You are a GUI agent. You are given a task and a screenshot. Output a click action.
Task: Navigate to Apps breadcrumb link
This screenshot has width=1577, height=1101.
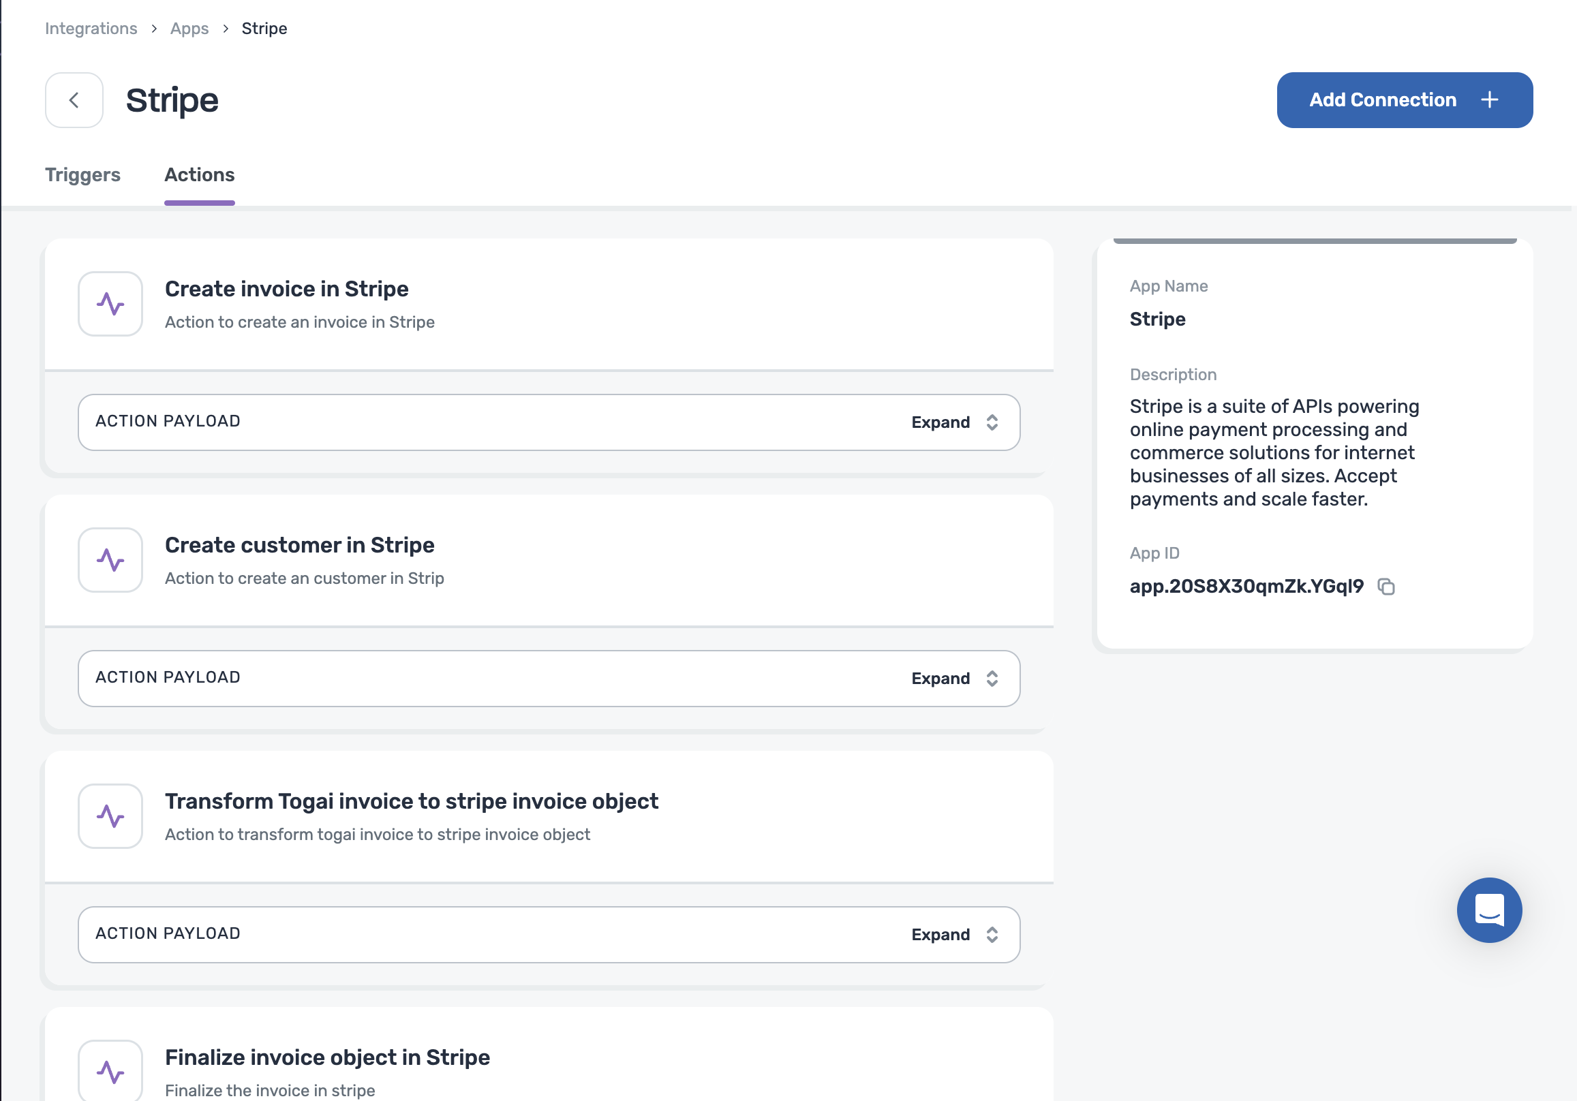pyautogui.click(x=189, y=29)
